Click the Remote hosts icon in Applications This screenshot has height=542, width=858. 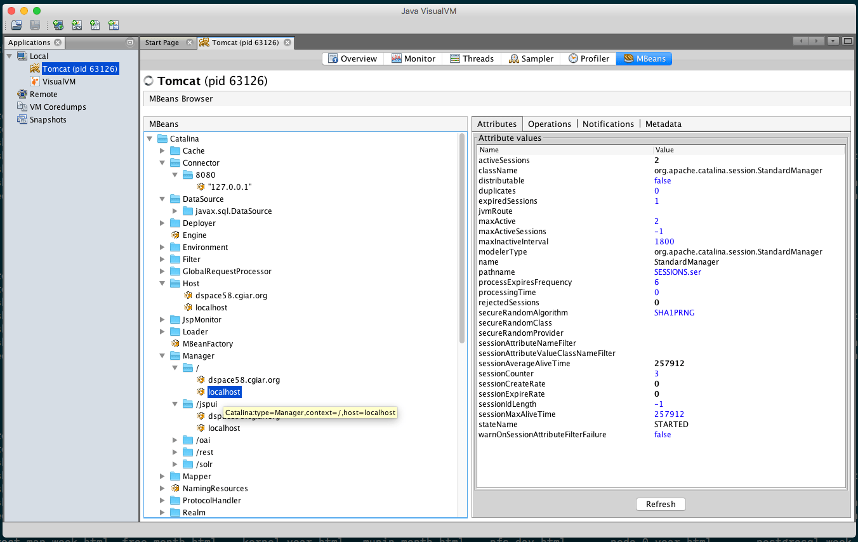(x=22, y=95)
